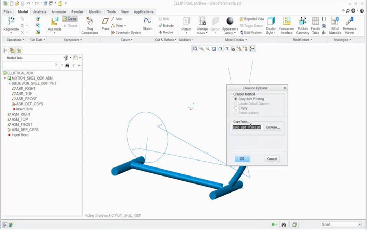Click the Help question mark icon

click(362, 11)
